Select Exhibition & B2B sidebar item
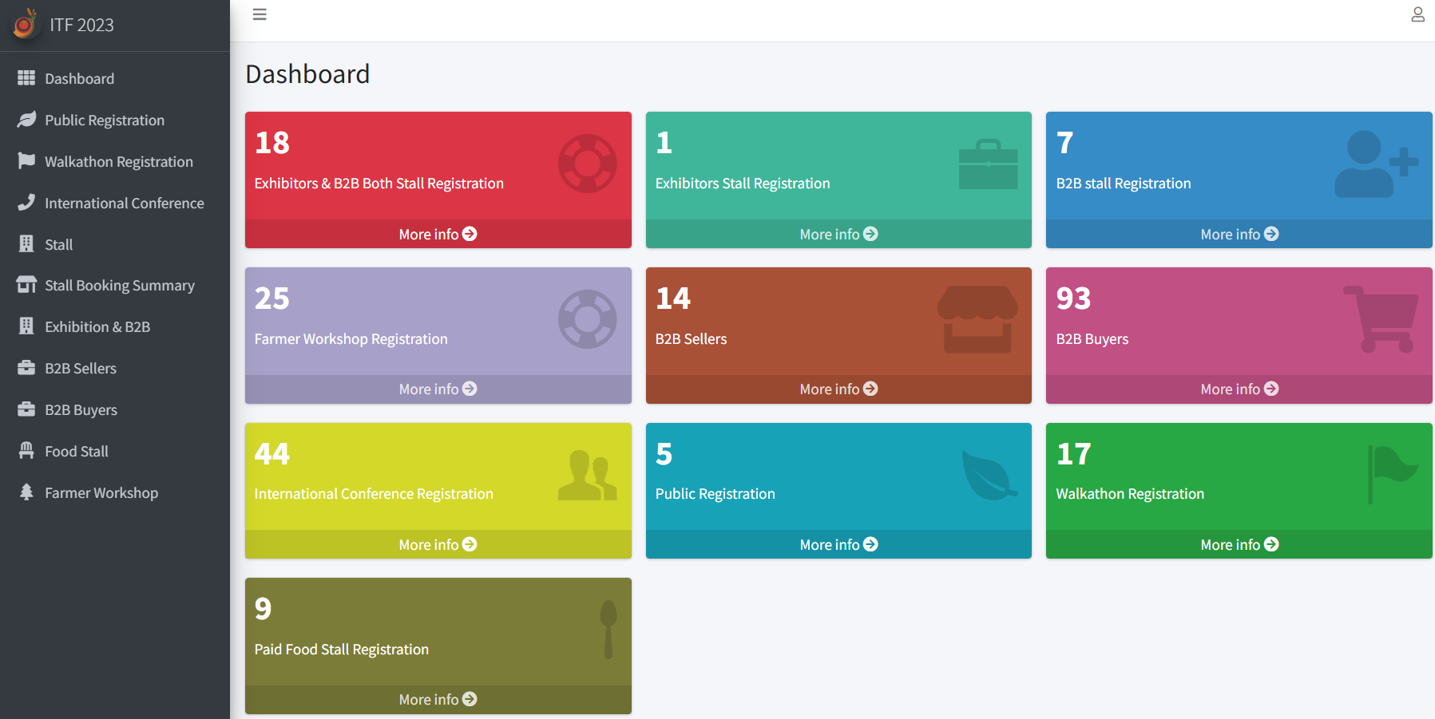The image size is (1435, 719). click(115, 326)
